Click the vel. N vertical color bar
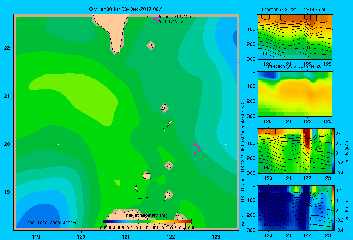This screenshot has height=240, width=353. click(333, 151)
